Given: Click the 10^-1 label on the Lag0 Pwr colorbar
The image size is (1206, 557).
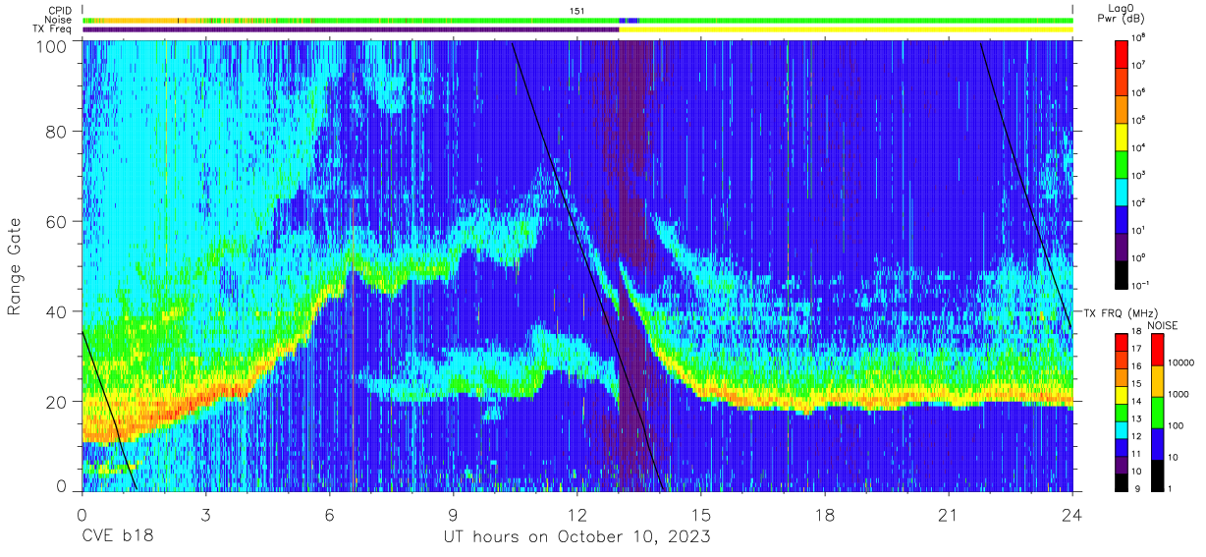Looking at the screenshot, I should click(1141, 285).
